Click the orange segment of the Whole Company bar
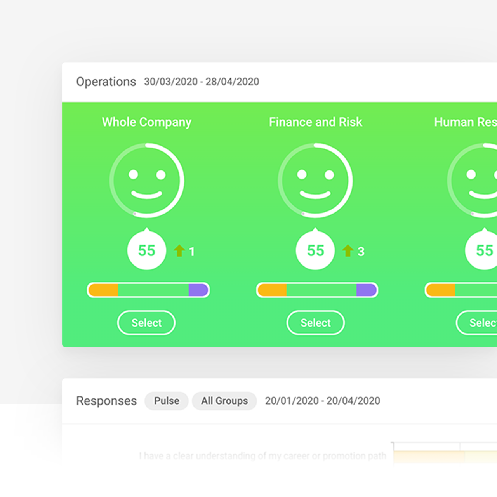The height and width of the screenshot is (497, 497). (x=103, y=290)
